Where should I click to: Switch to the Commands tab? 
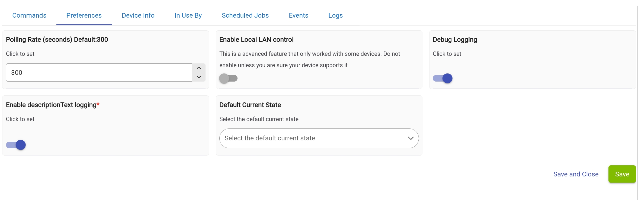coord(29,15)
